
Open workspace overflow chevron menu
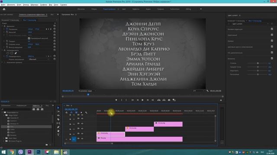[201, 9]
